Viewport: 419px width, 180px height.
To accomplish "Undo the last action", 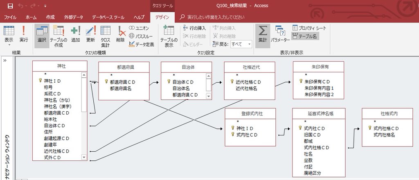I will (x=20, y=6).
